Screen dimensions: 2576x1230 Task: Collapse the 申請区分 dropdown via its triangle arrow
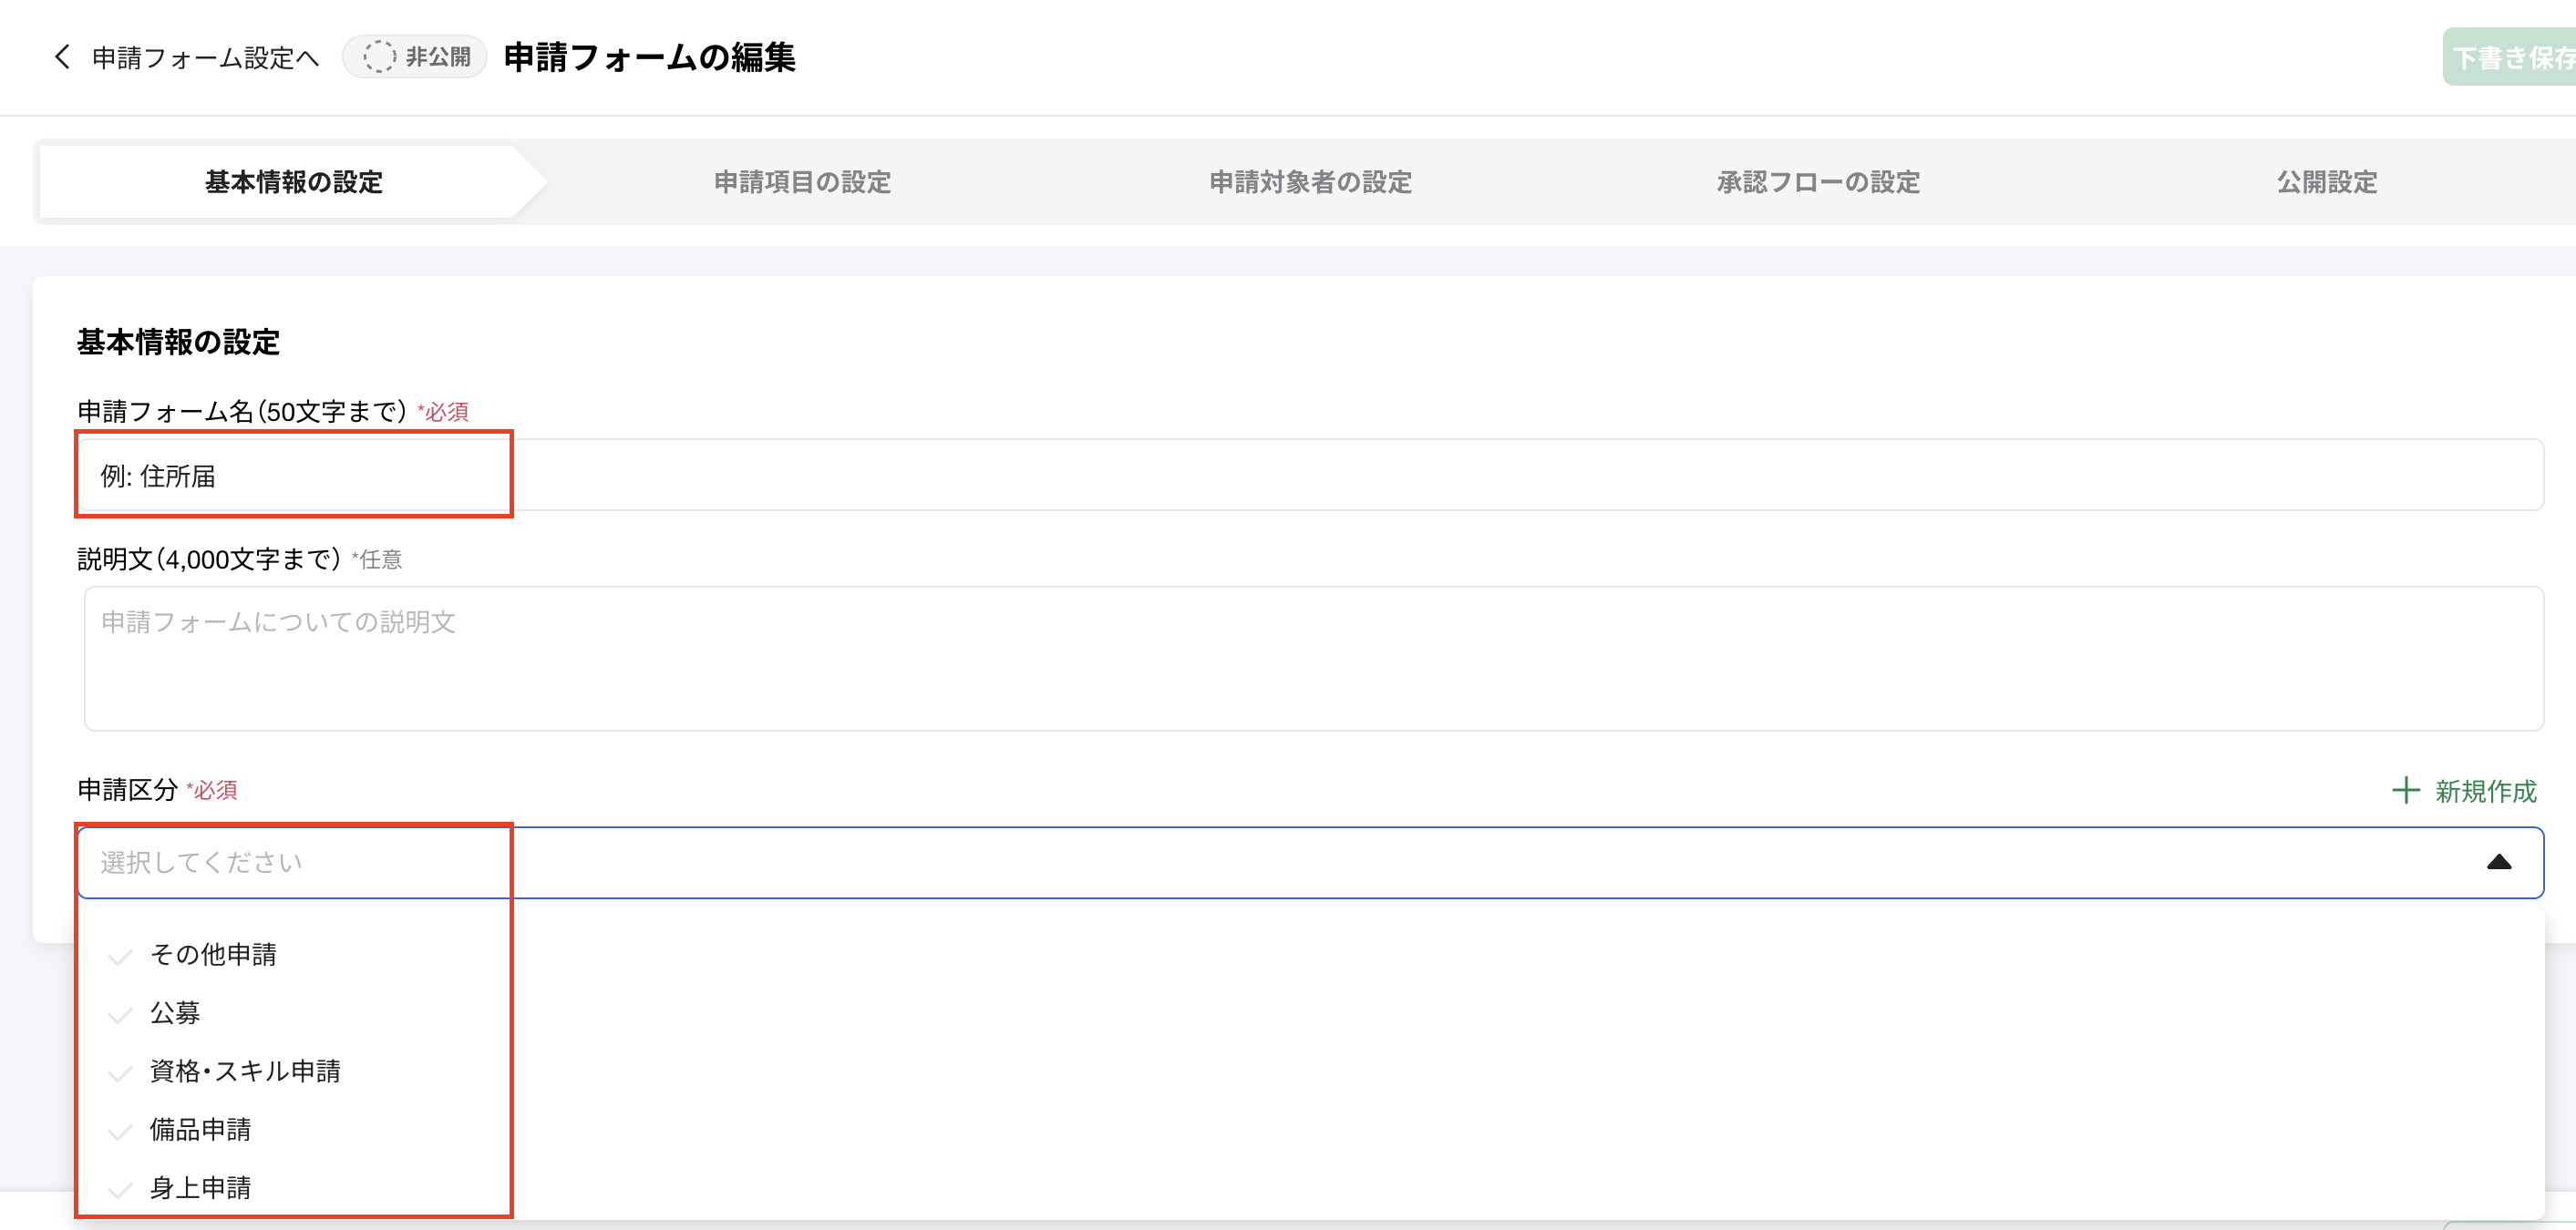click(x=2499, y=861)
